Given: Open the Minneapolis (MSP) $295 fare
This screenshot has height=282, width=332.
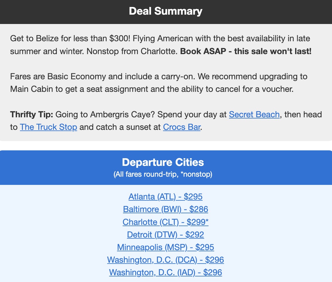Looking at the screenshot, I should pyautogui.click(x=165, y=247).
